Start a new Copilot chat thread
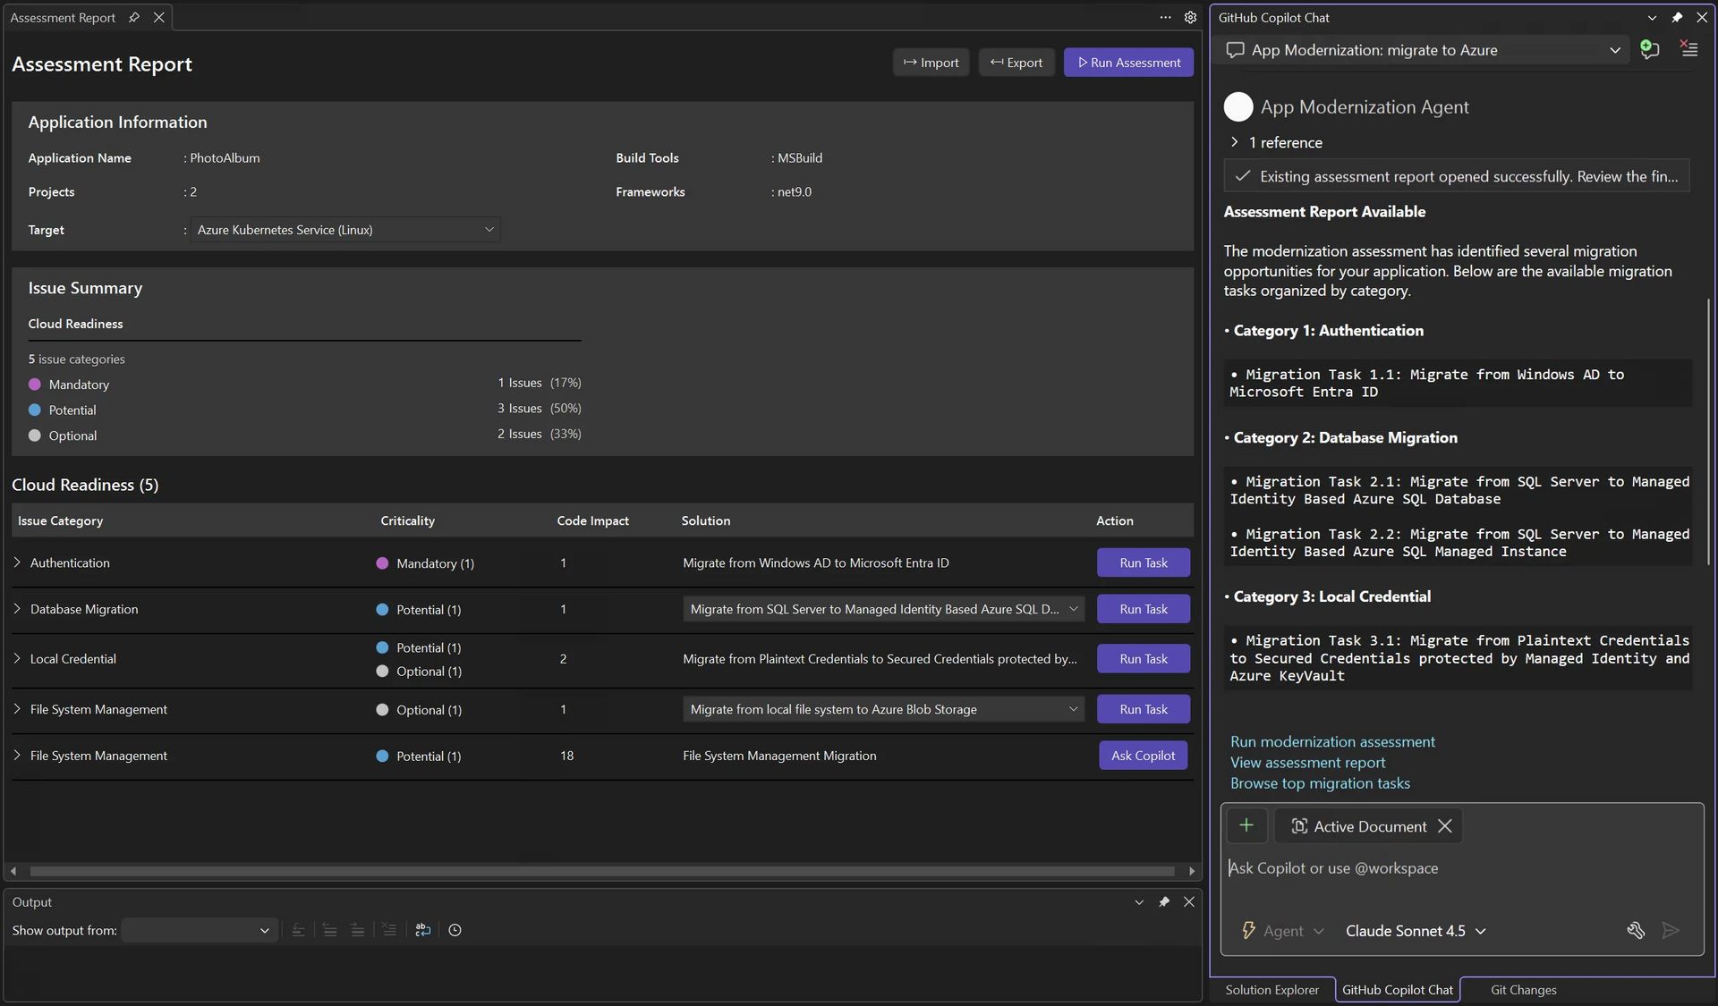The height and width of the screenshot is (1006, 1718). (1649, 50)
